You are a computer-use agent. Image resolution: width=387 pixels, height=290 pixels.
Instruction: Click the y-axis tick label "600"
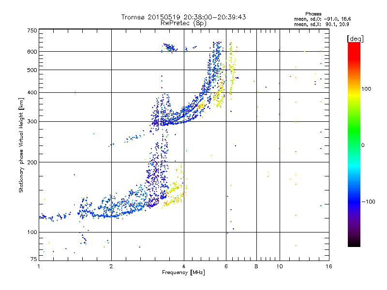32,52
